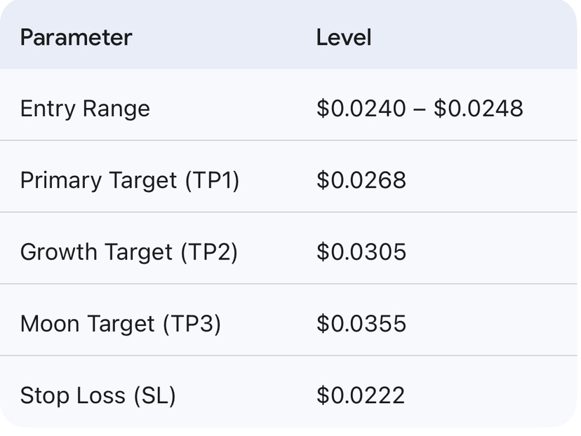Select the Stop Loss (SL) label
This screenshot has width=581, height=436.
click(x=98, y=395)
